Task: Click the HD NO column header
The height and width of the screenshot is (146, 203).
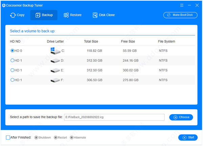Action: (x=15, y=41)
